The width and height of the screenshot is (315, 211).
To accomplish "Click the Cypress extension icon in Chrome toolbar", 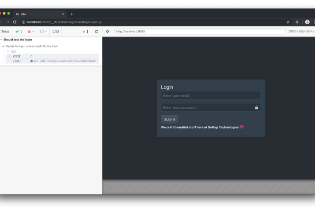I will pyautogui.click(x=297, y=22).
